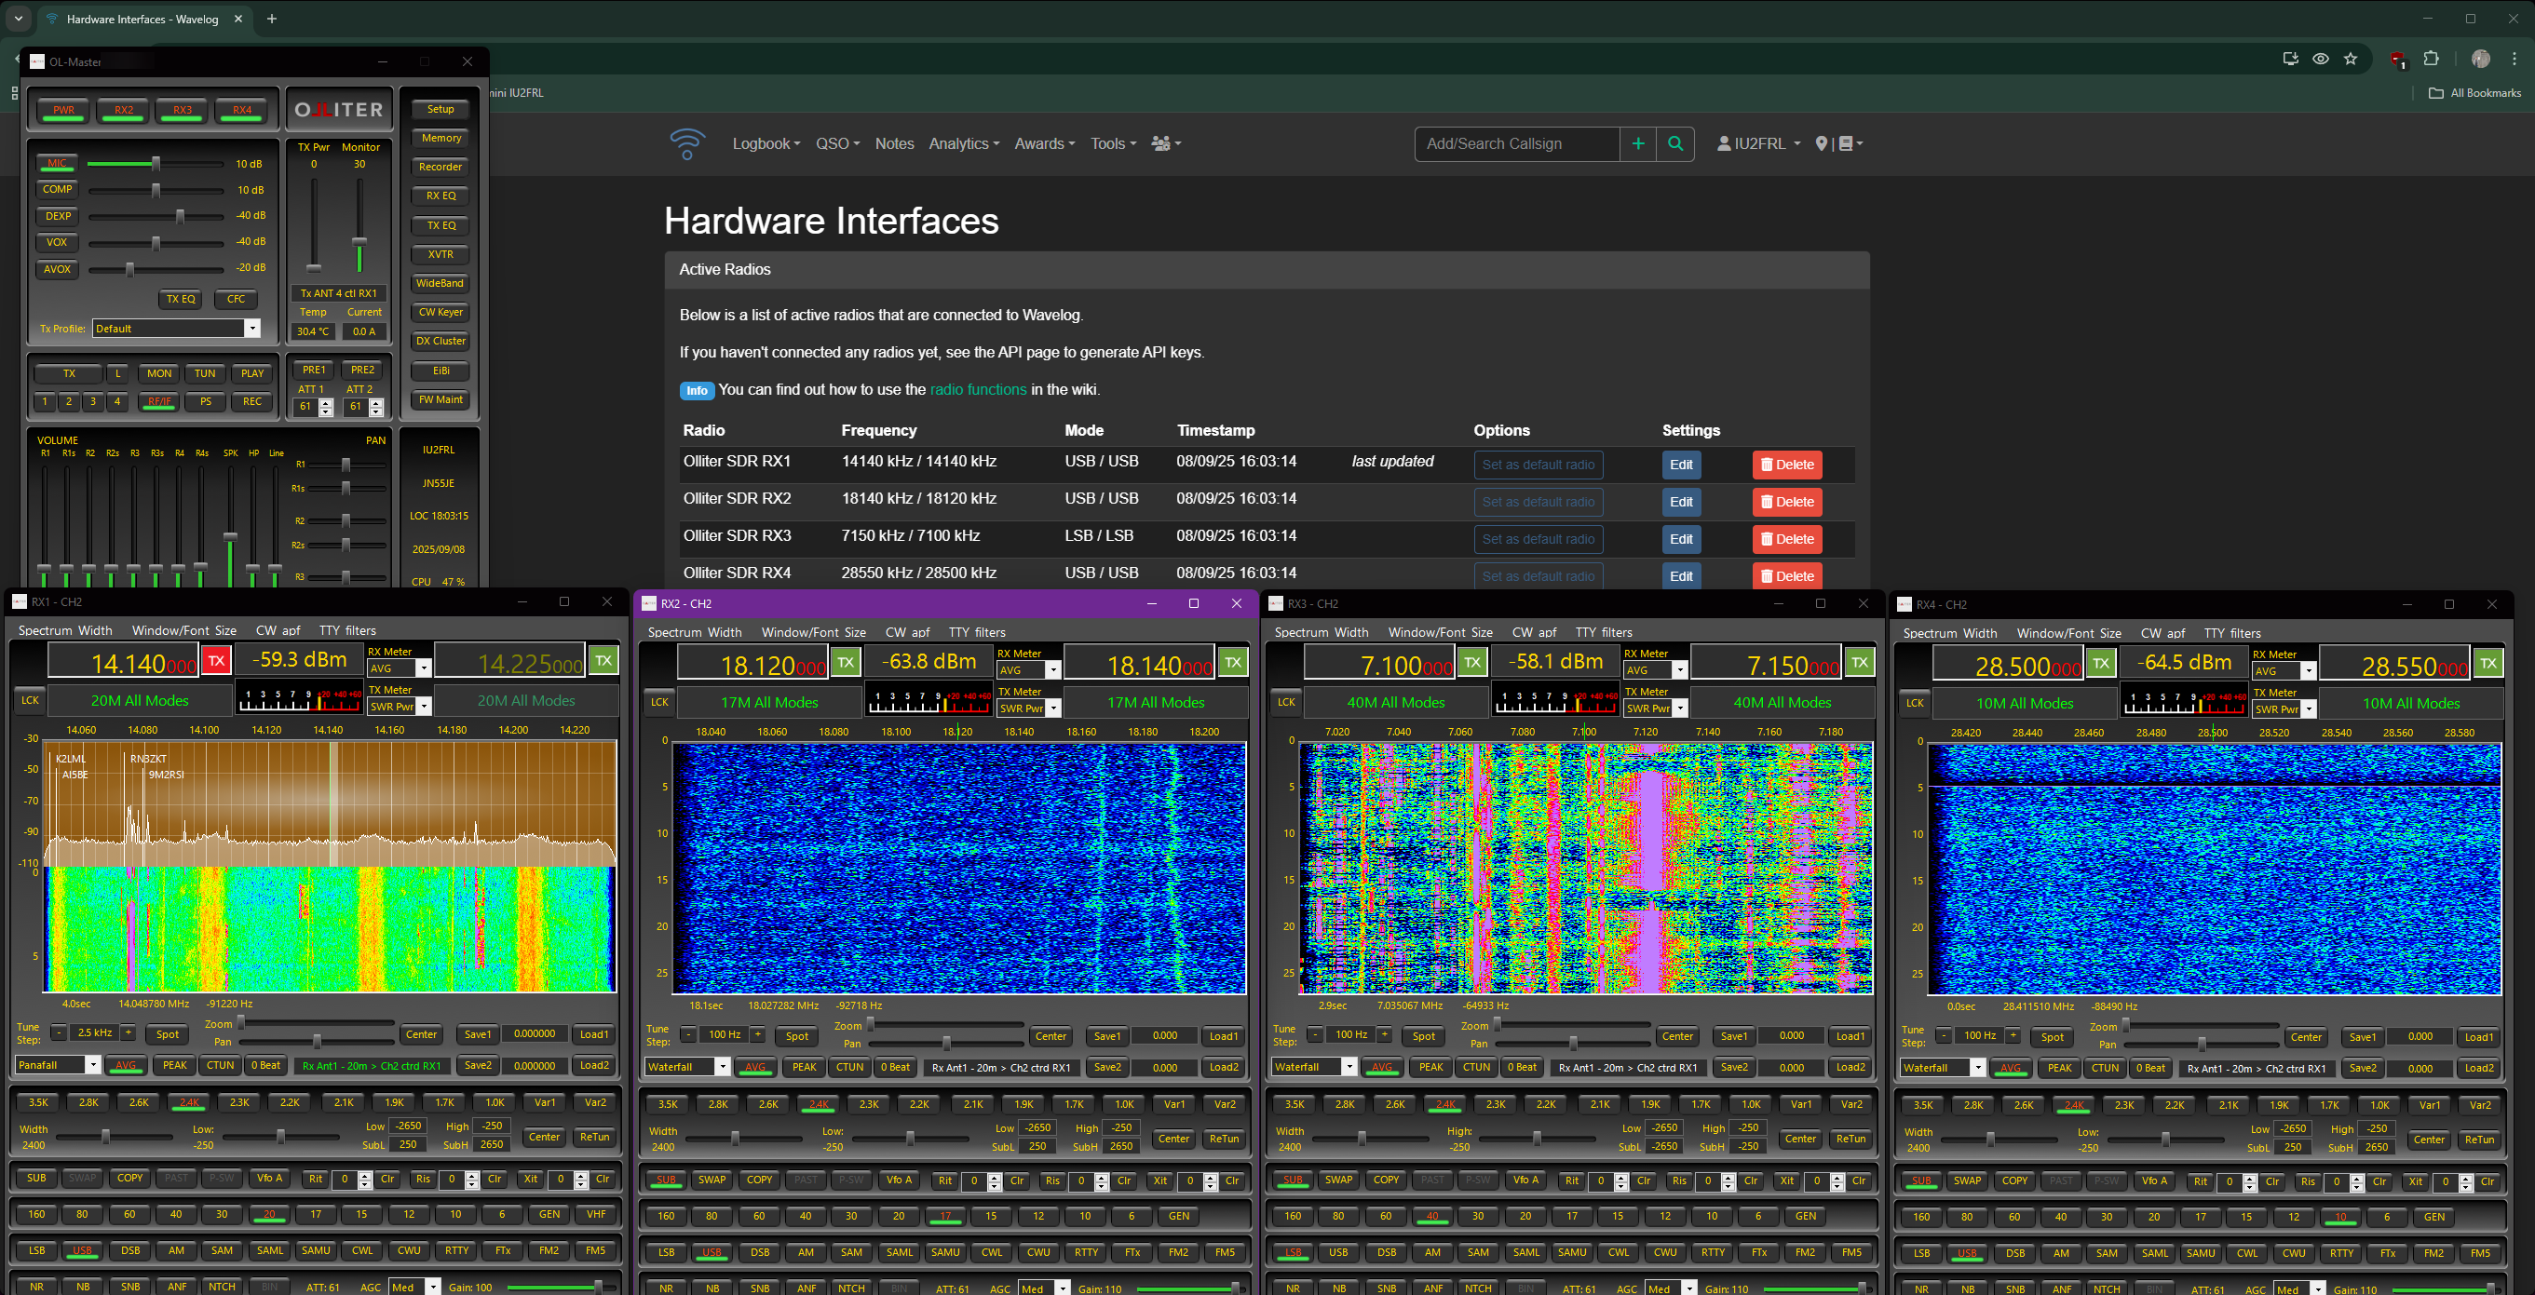The image size is (2535, 1295).
Task: Bookmark page with the star icon
Action: pyautogui.click(x=2350, y=59)
